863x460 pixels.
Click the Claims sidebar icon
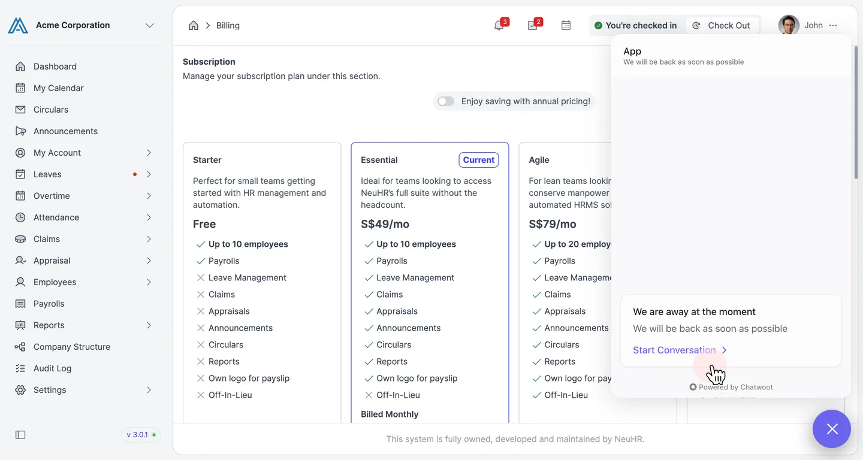tap(20, 239)
